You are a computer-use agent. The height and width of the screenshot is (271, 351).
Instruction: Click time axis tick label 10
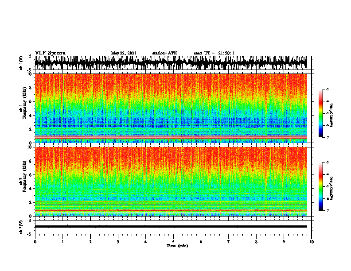click(x=312, y=242)
